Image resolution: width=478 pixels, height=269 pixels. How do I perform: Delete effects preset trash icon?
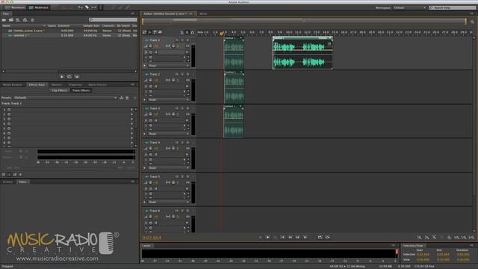(127, 98)
